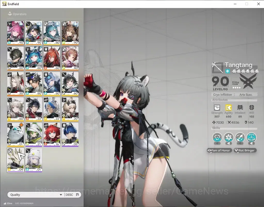Select the blue-gray haired level 80 operator
The height and width of the screenshot is (207, 264).
pos(52,84)
